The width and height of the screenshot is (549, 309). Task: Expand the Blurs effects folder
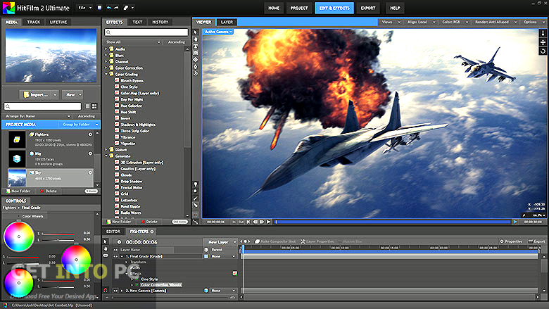pos(106,56)
